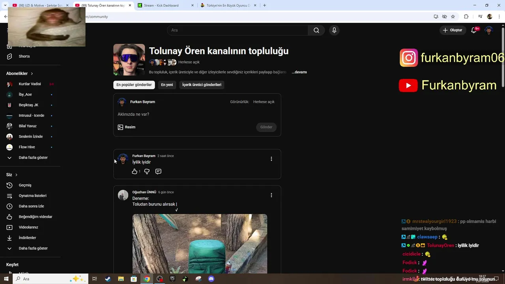Select the En yeni filter
505x284 pixels.
pos(167,85)
